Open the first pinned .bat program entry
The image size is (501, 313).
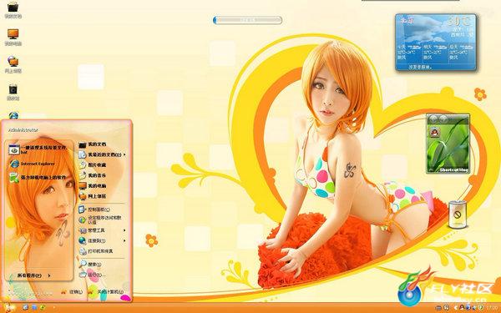(38, 149)
